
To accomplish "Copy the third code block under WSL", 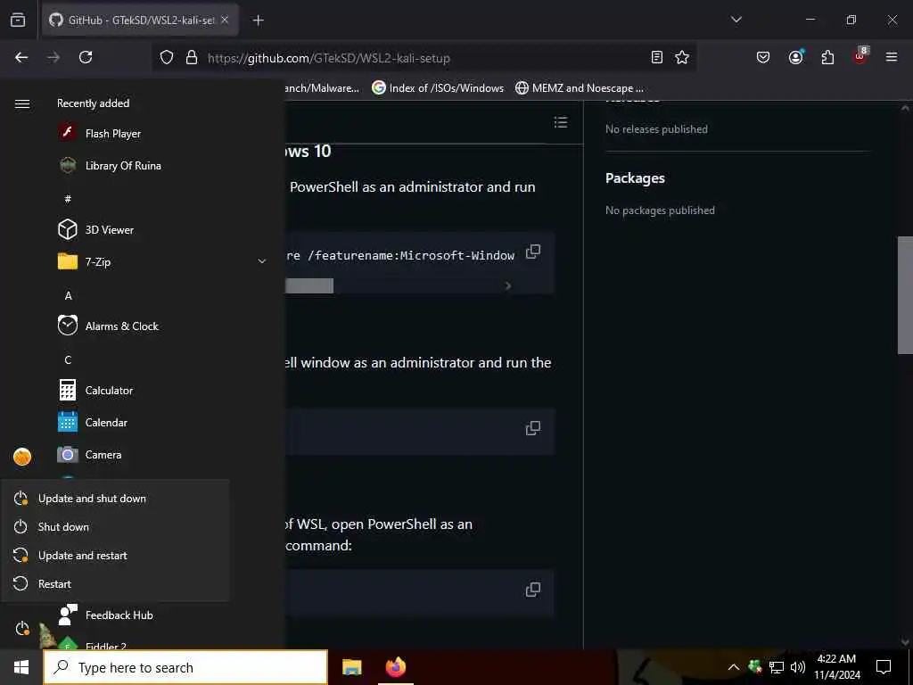I will tap(533, 590).
